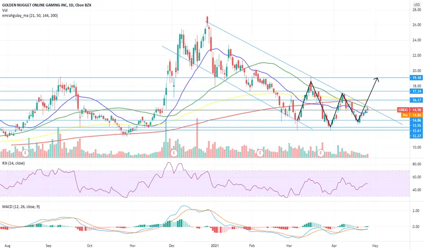Click the earnings E marker after February
Viewport: 424px width, 250px height.
(260, 153)
